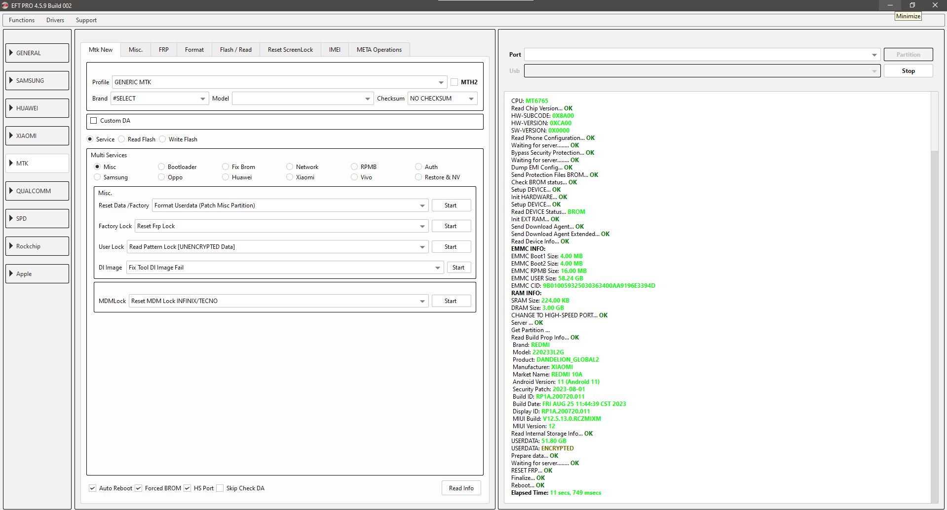Expand the Rockchip sidebar arrow
The width and height of the screenshot is (947, 510).
point(11,246)
